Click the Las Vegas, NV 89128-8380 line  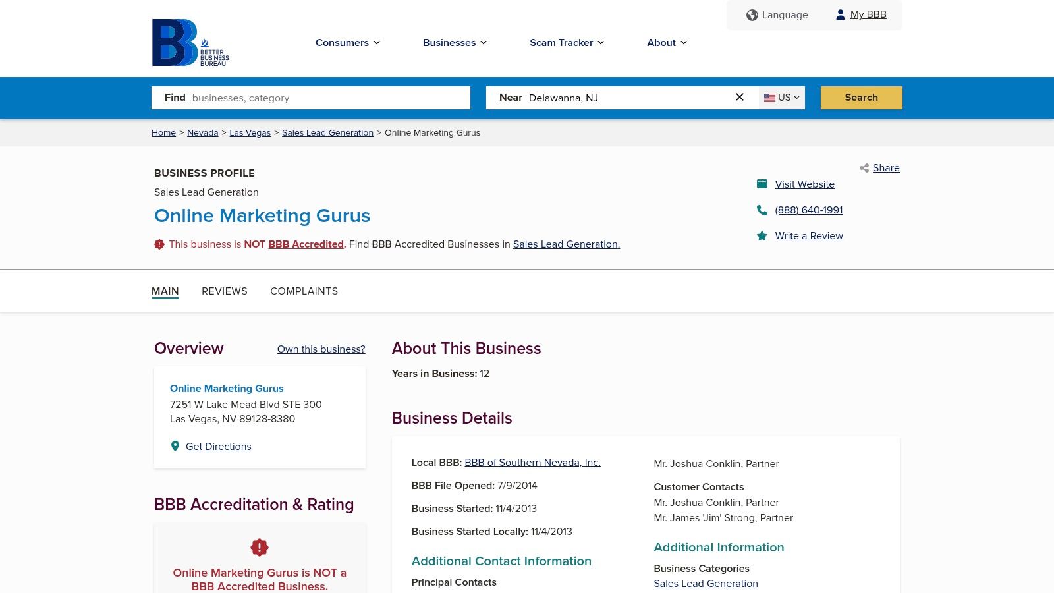tap(233, 419)
